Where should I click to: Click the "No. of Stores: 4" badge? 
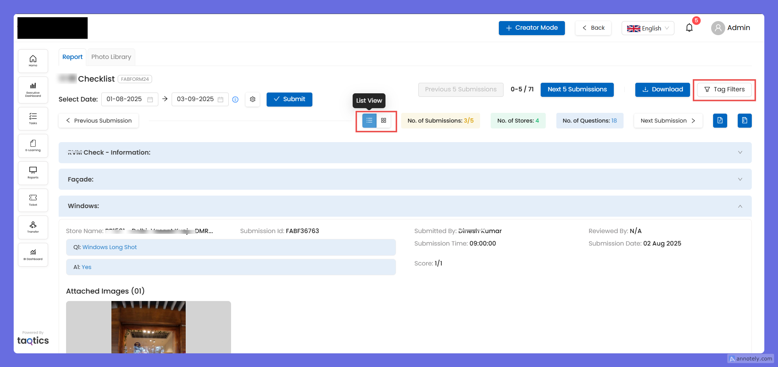point(518,121)
